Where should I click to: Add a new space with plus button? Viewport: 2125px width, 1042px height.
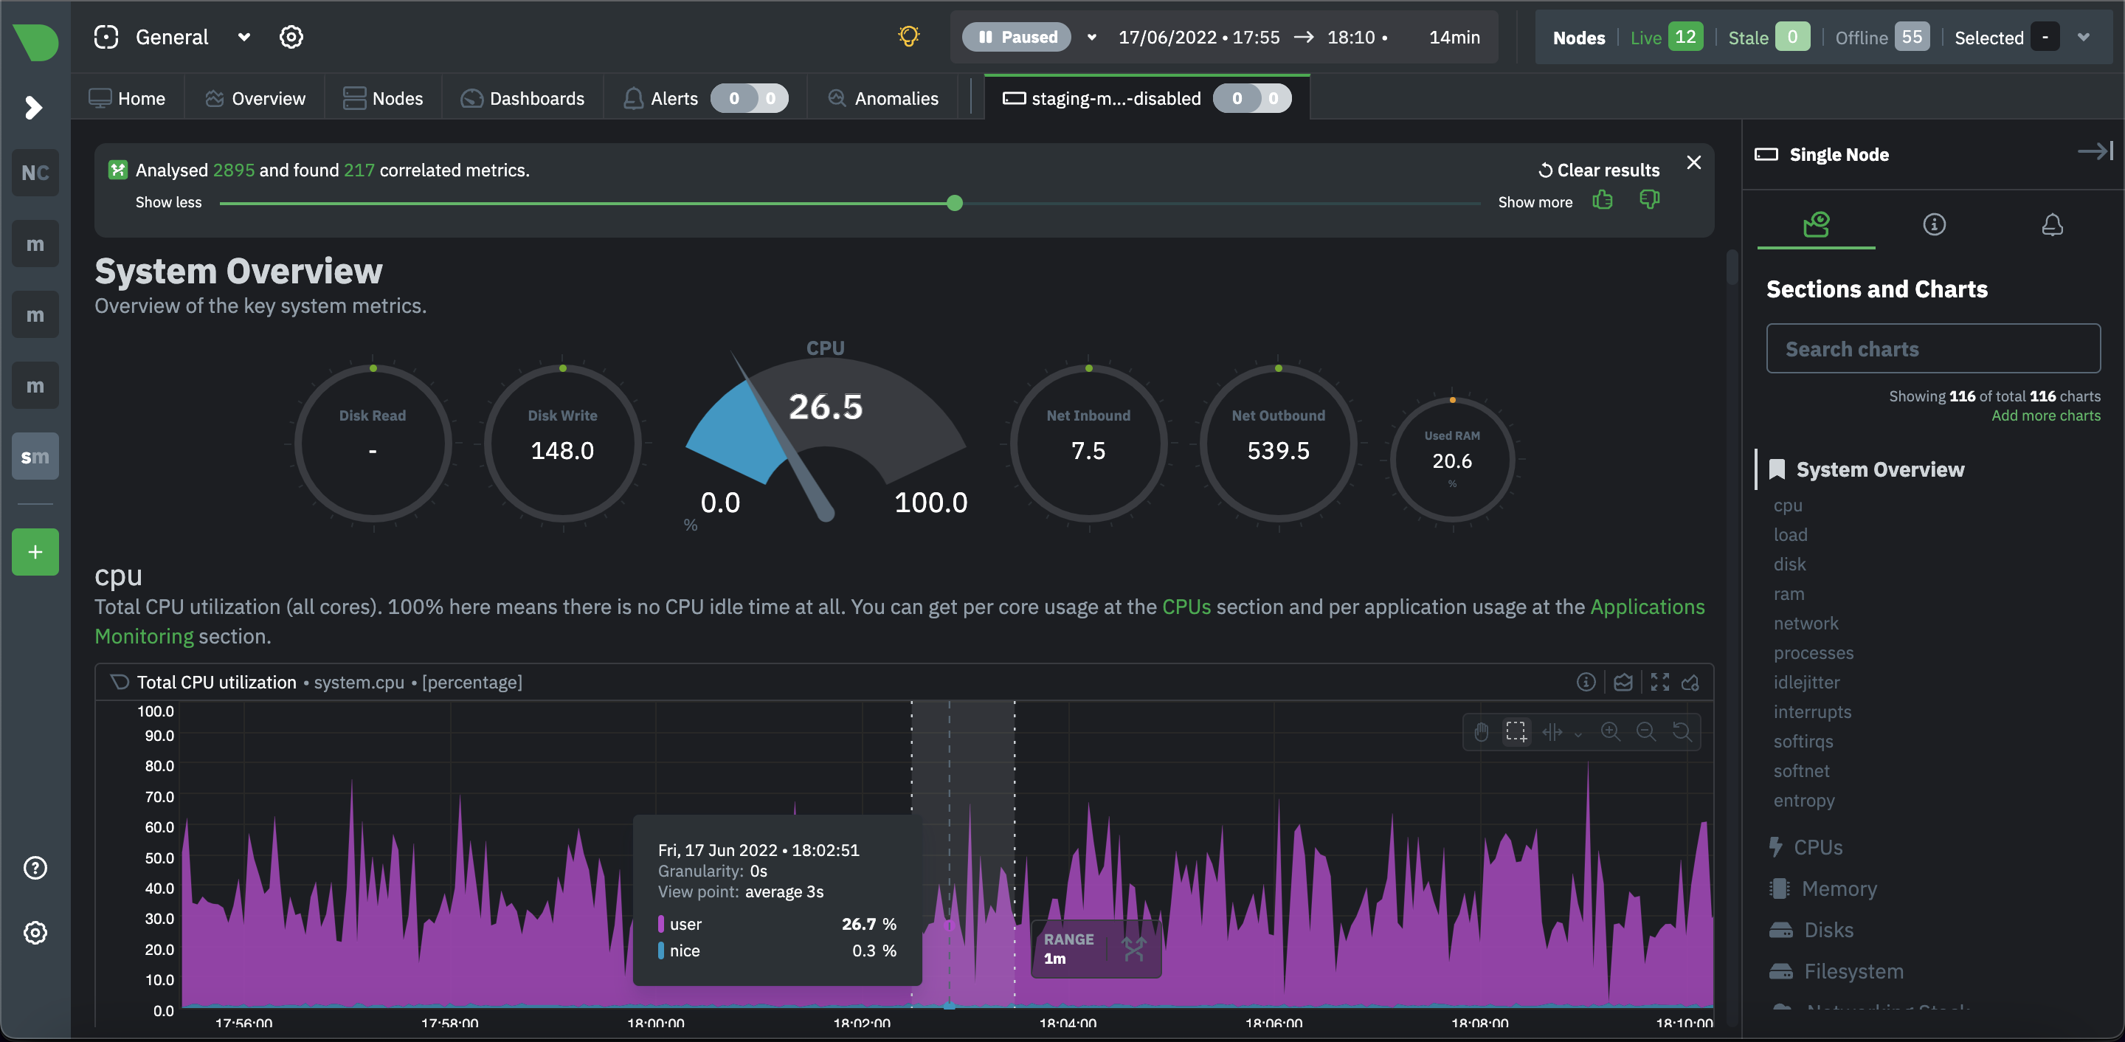tap(35, 552)
